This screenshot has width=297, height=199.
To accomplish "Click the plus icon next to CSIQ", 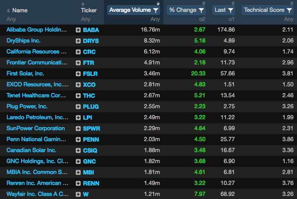I will [78, 150].
